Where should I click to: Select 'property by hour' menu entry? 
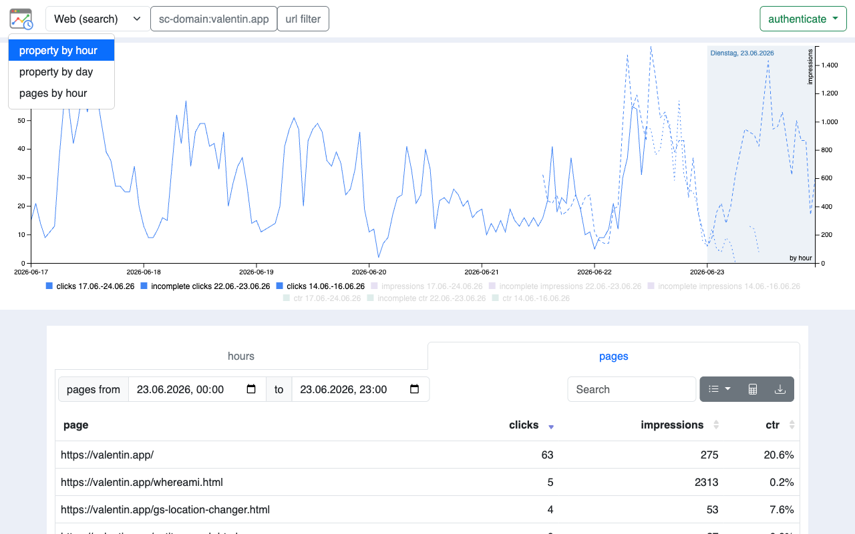(61, 50)
